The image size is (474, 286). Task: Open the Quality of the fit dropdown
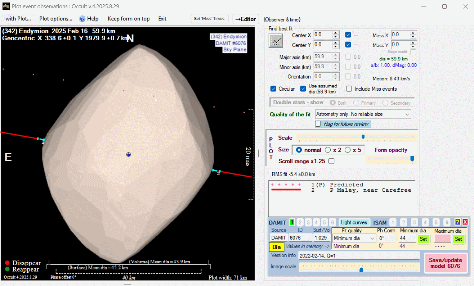pyautogui.click(x=363, y=114)
